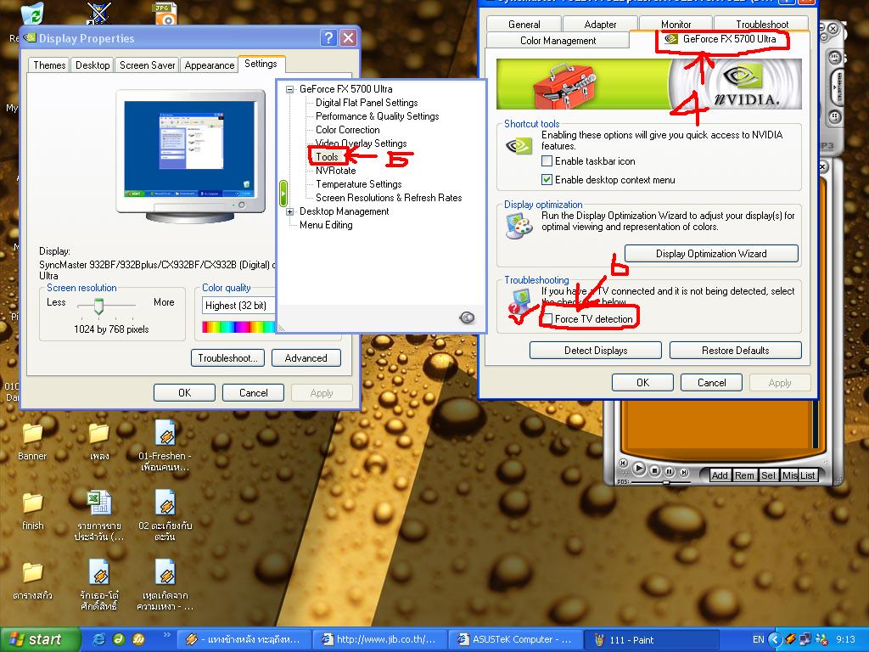869x652 pixels.
Task: Click the orange Winamp quick launch icon
Action: click(x=138, y=639)
